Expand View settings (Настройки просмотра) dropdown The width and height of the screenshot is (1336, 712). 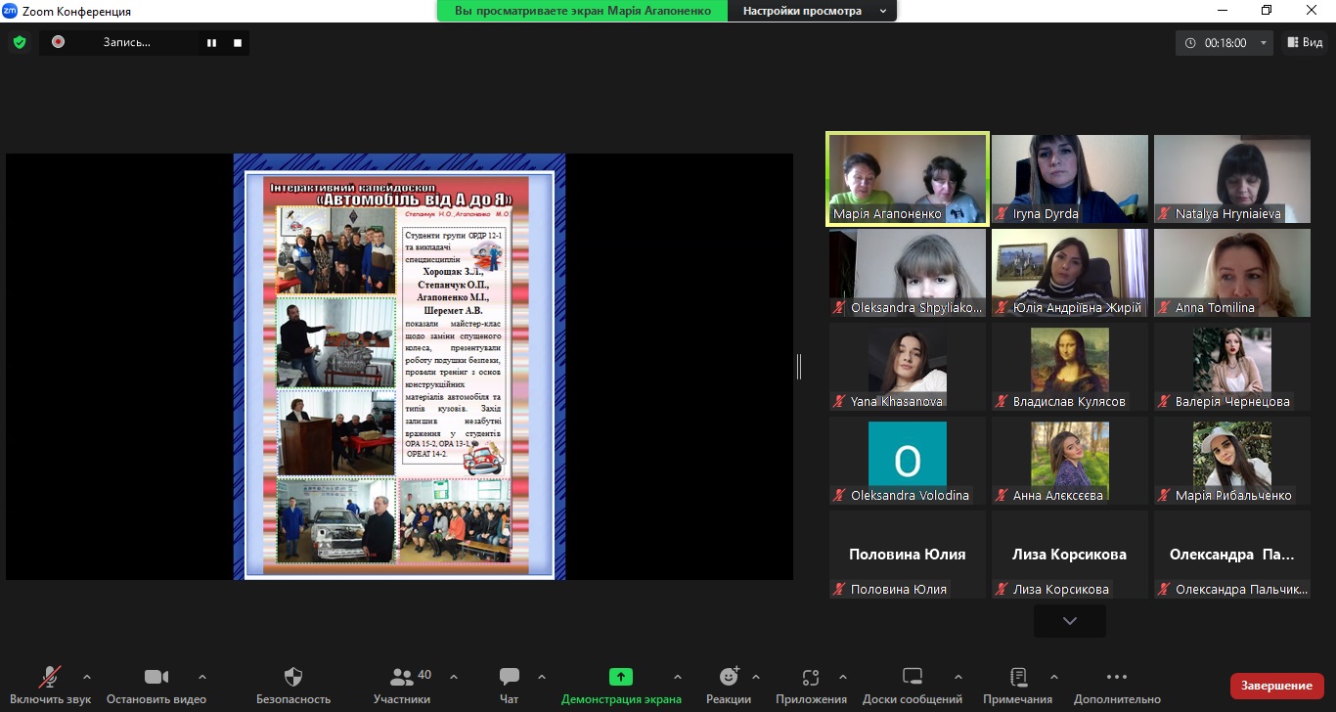tap(814, 12)
